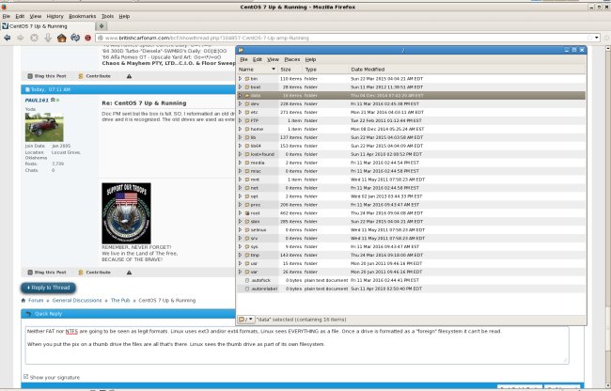Click the Paul161 user status icon
This screenshot has height=391, width=611.
pyautogui.click(x=57, y=100)
